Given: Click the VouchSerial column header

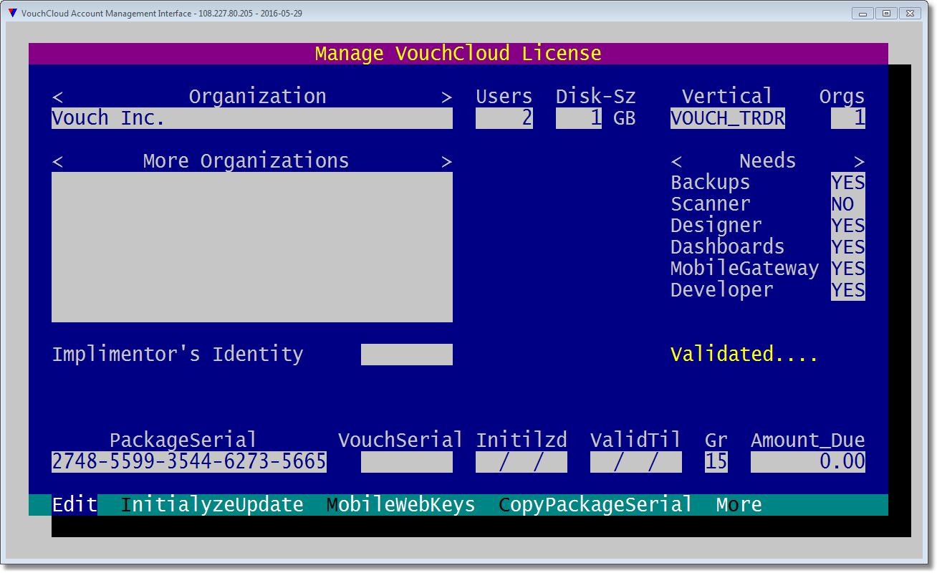Looking at the screenshot, I should [x=400, y=440].
